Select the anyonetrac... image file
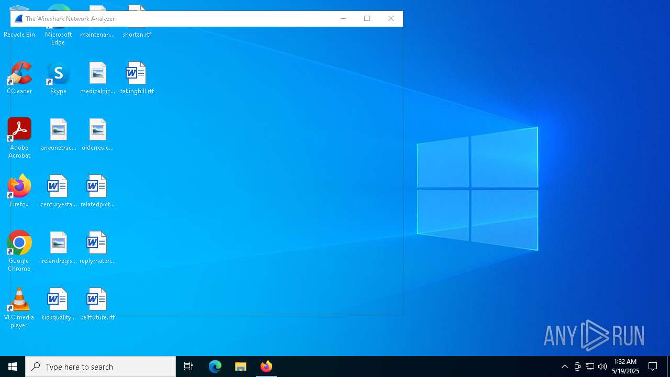This screenshot has height=377, width=670. (58, 135)
